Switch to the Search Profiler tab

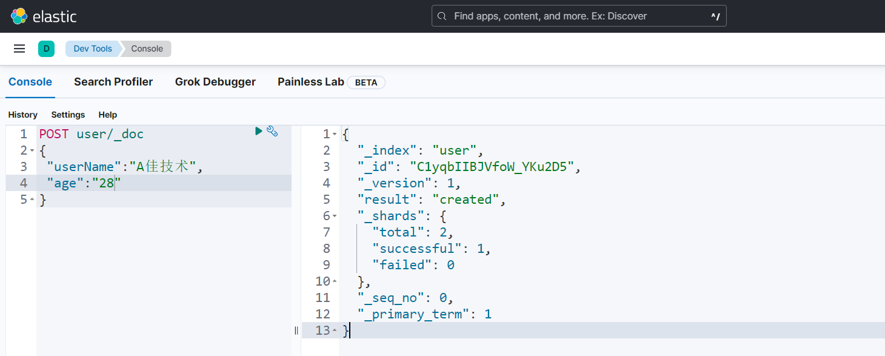pos(113,82)
